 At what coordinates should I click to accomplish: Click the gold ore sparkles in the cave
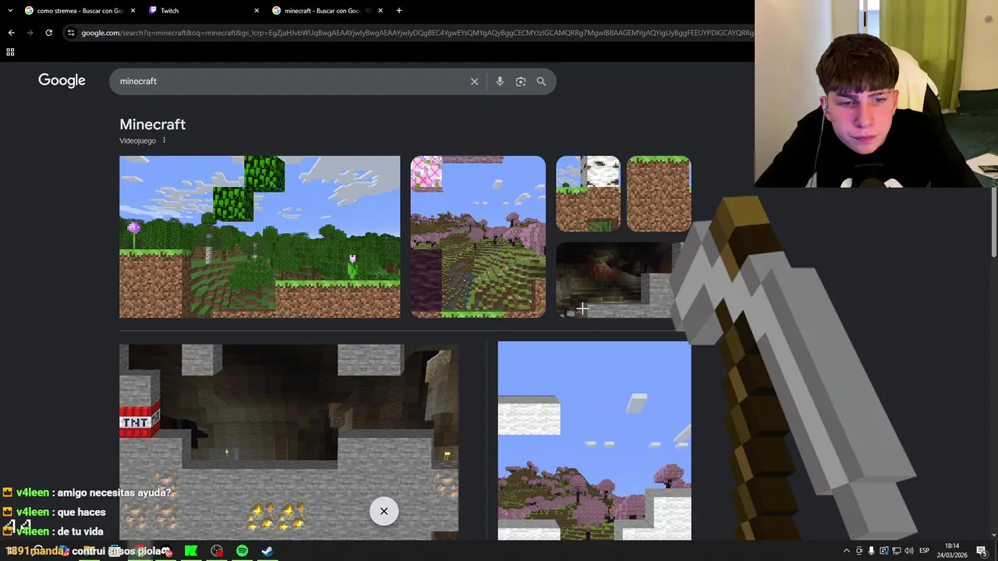pos(277,516)
